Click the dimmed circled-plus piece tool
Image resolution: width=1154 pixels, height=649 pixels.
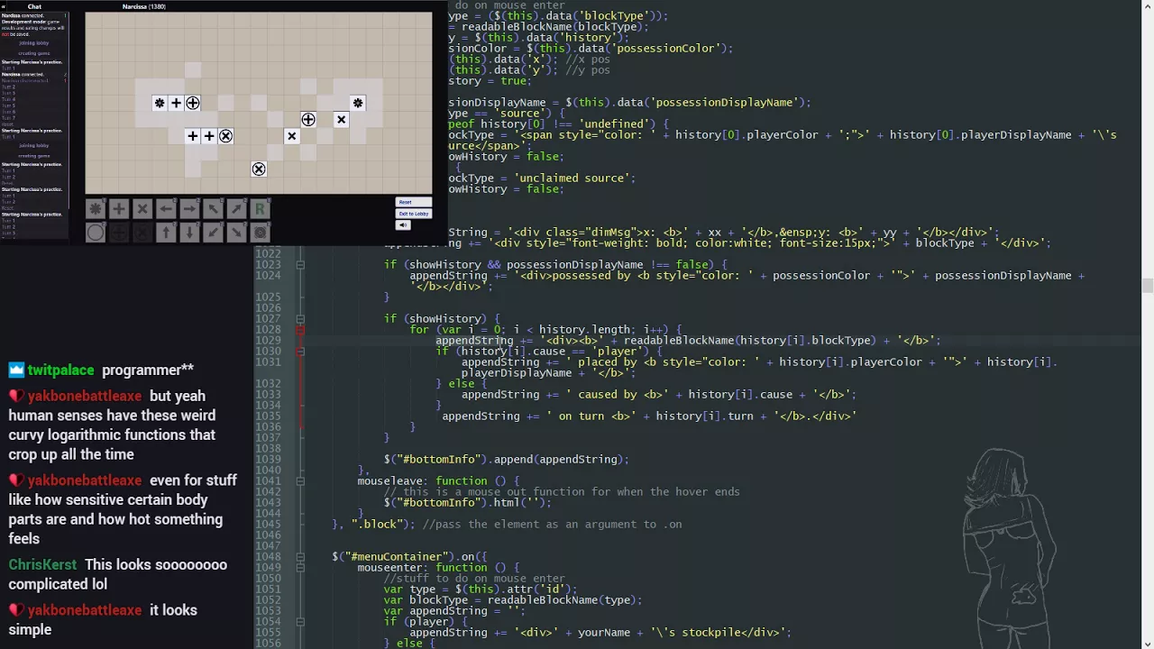coord(118,233)
